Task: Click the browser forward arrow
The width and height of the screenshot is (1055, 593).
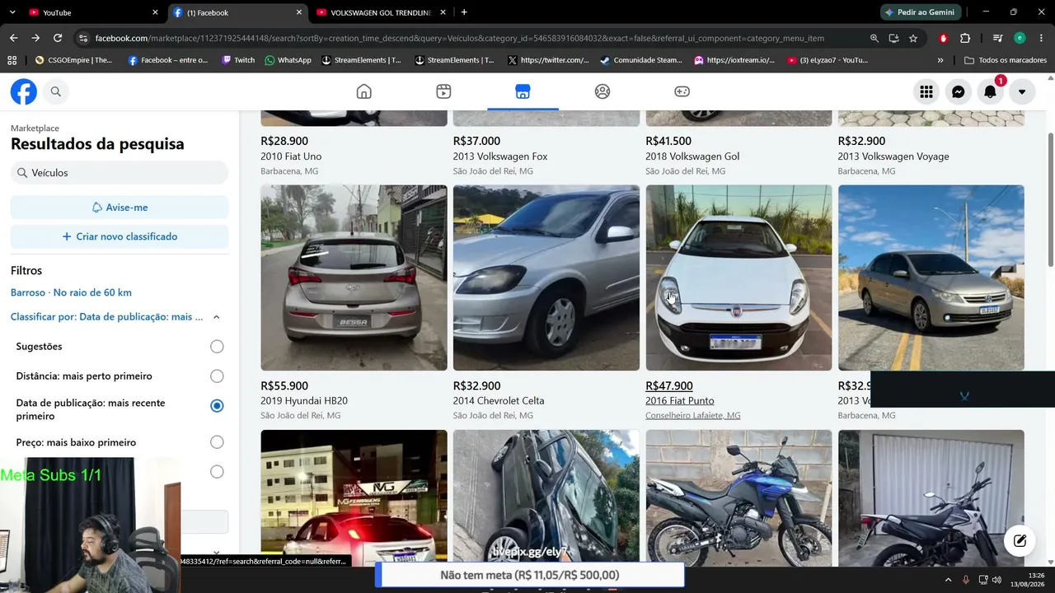Action: (x=35, y=38)
